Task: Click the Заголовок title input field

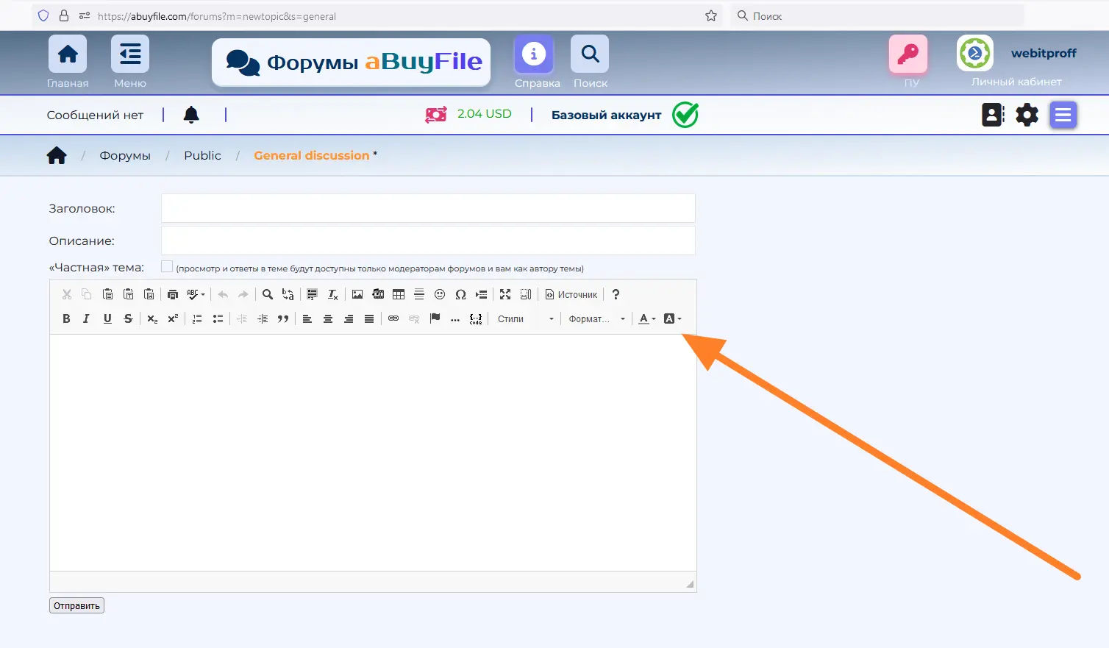Action: point(428,208)
